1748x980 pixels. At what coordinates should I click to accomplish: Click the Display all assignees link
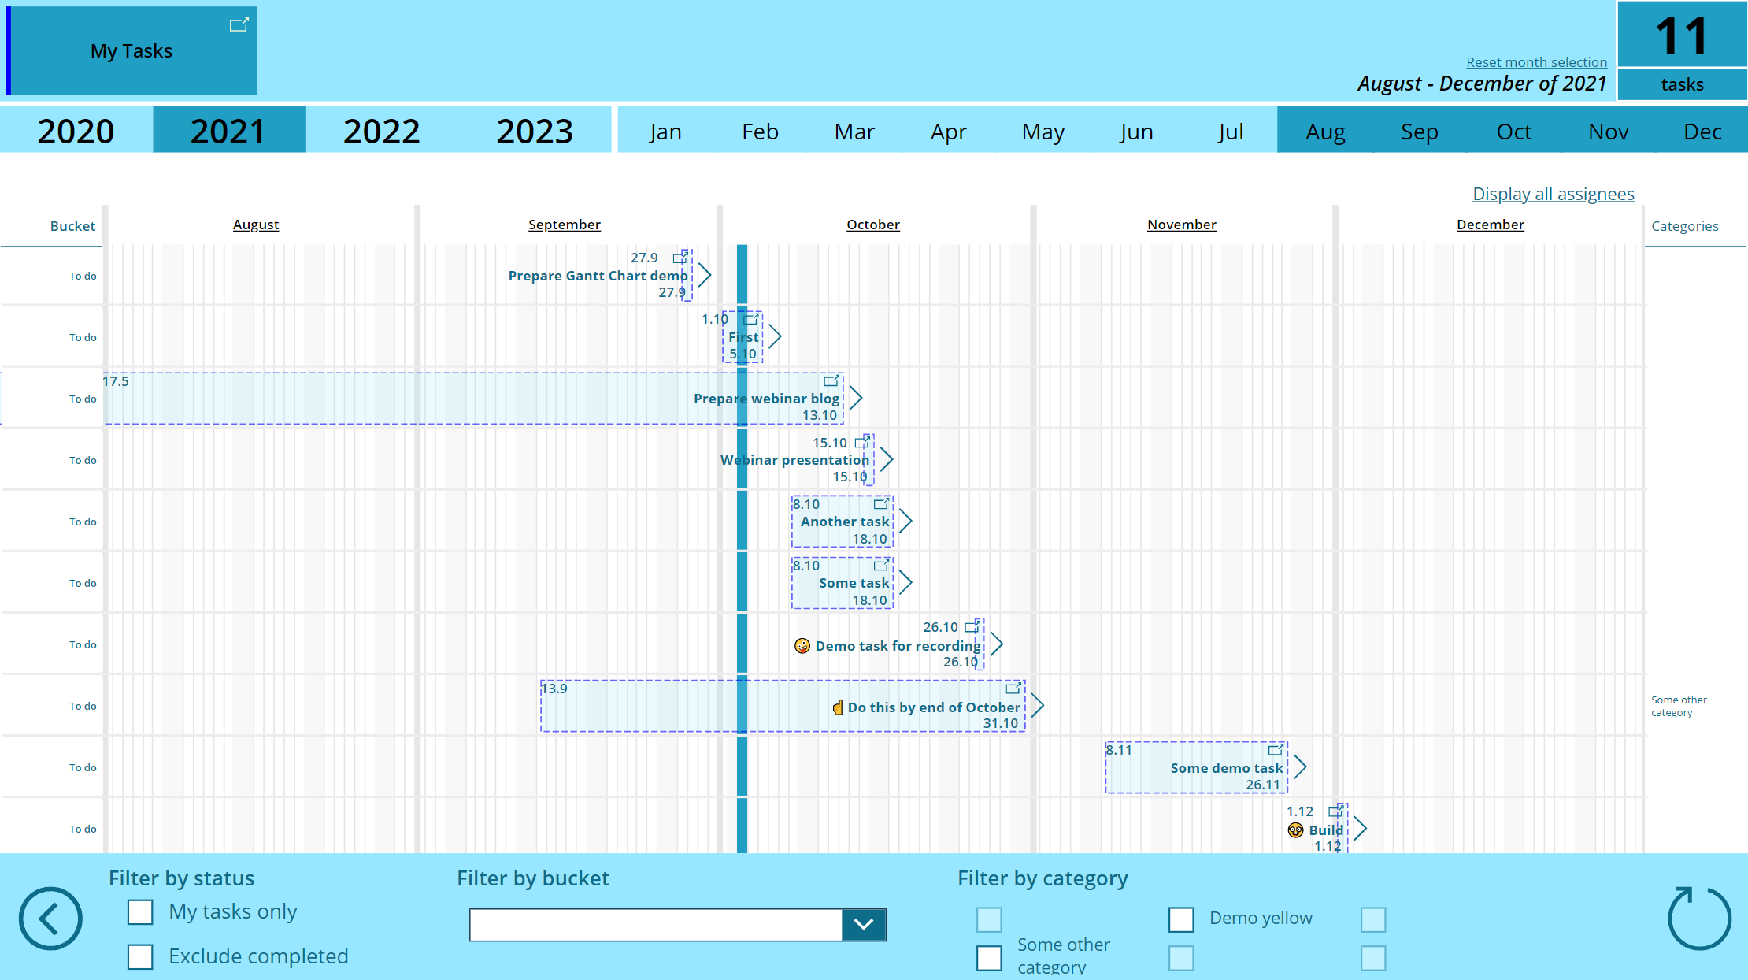1553,194
